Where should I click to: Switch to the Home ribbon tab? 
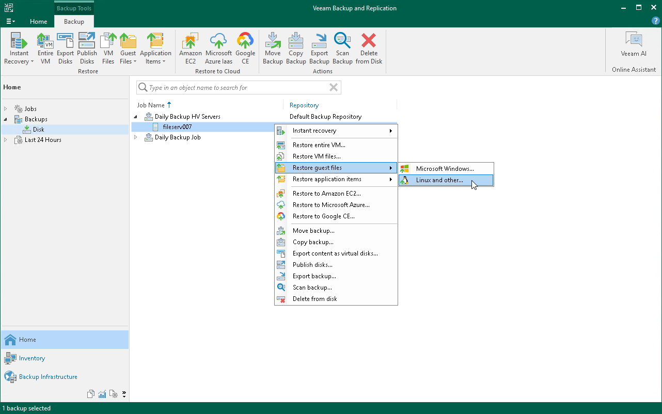click(x=39, y=22)
